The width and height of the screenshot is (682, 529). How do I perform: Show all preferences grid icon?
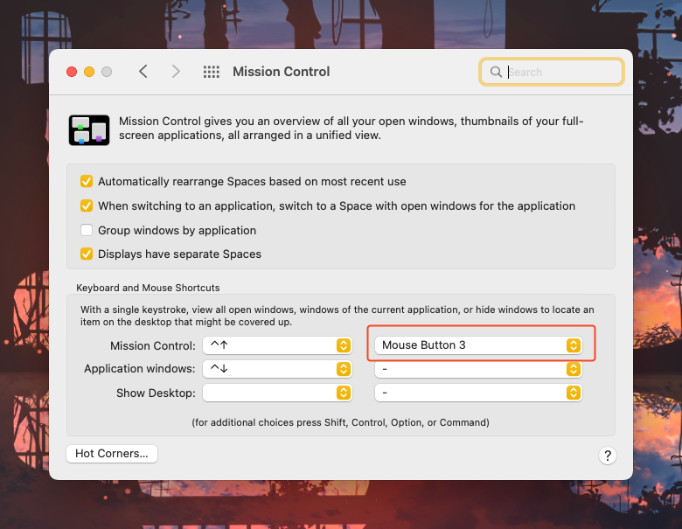pos(212,72)
